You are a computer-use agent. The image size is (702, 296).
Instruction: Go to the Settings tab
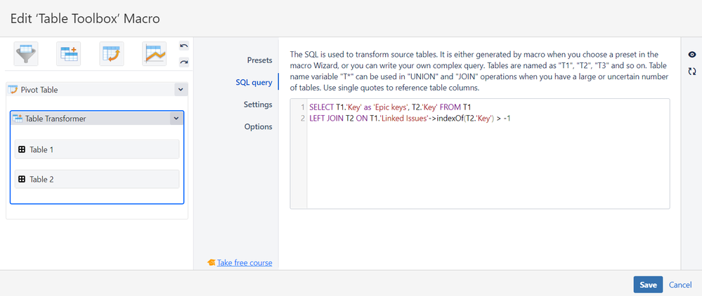(x=257, y=105)
